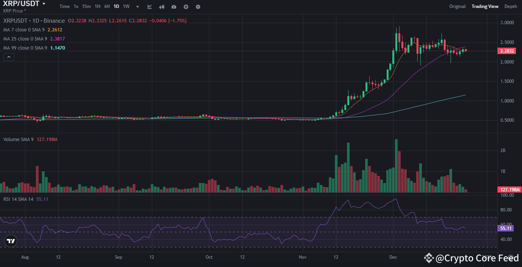Click the MA 99 value 1.1470
This screenshot has height=267, width=522.
coord(57,48)
